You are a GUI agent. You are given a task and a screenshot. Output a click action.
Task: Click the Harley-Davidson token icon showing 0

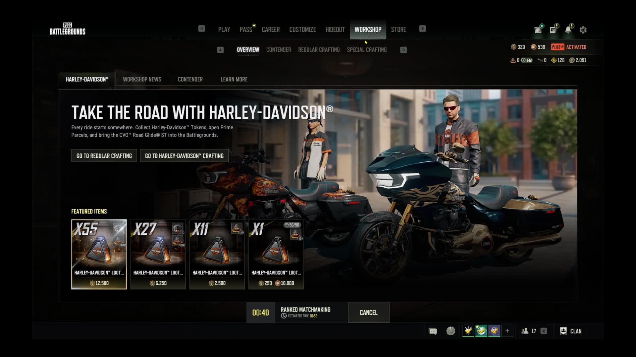click(x=513, y=60)
